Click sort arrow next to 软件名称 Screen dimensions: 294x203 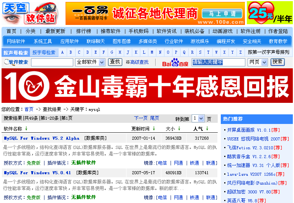tap(26, 129)
